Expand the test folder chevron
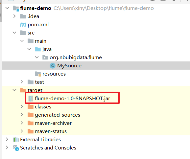This screenshot has width=190, height=159. [22, 82]
